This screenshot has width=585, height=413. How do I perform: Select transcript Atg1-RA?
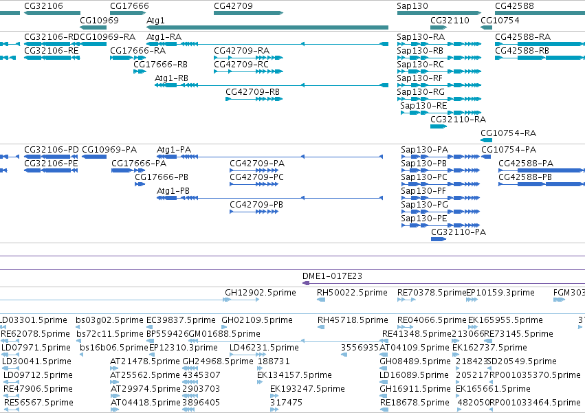267,44
